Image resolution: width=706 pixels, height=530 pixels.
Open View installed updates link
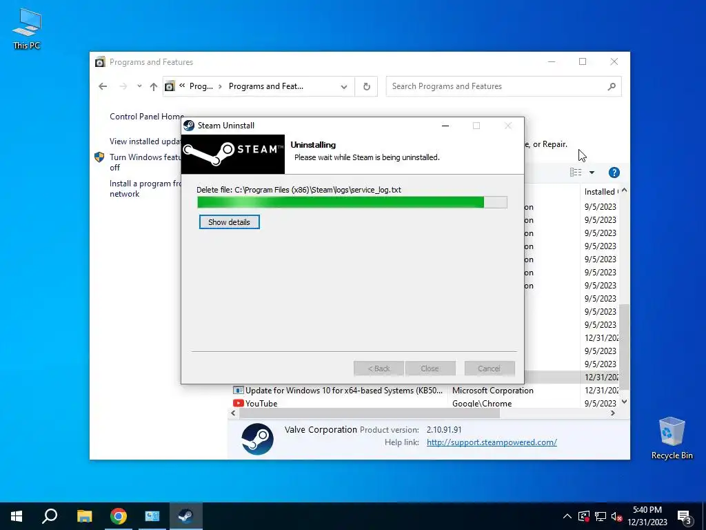click(x=145, y=141)
